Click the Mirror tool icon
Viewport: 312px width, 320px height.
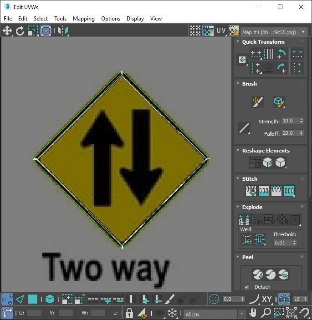pos(63,31)
